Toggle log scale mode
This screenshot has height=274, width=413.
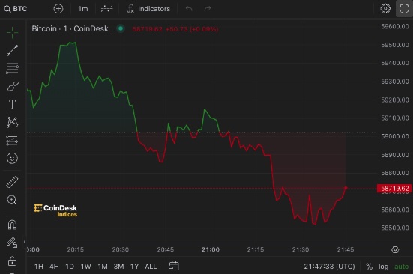384,267
